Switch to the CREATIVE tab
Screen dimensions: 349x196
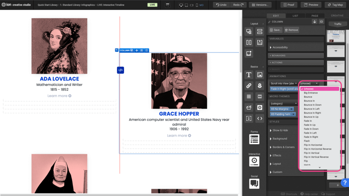tap(337, 16)
